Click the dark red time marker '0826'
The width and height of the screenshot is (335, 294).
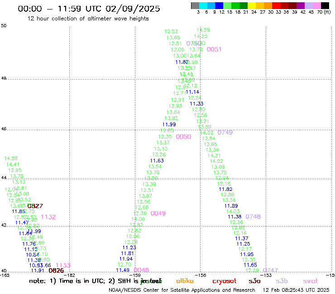click(x=56, y=270)
